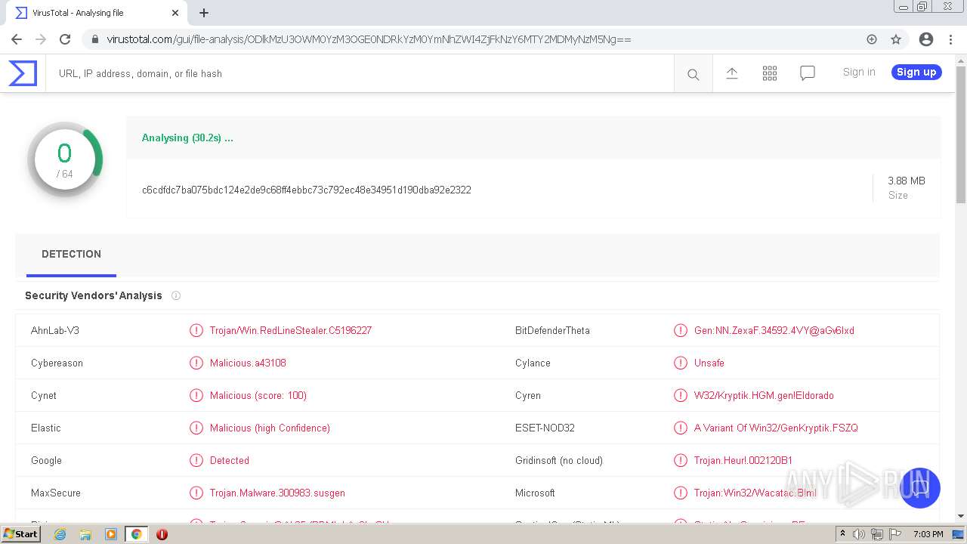Image resolution: width=967 pixels, height=544 pixels.
Task: Click the Cylance alert icon
Action: 681,363
